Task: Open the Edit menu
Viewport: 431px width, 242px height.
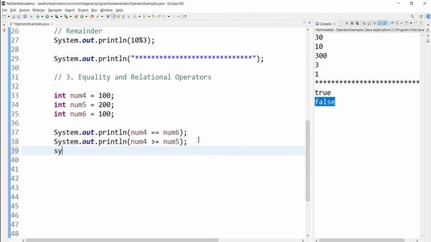Action: tap(13, 10)
